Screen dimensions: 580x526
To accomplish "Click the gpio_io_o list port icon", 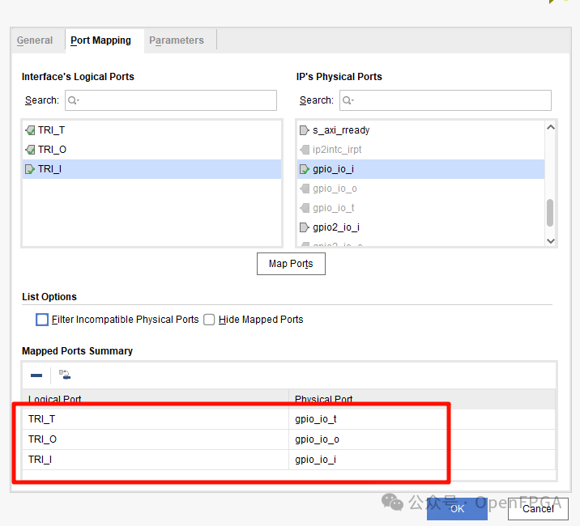I will [x=305, y=189].
